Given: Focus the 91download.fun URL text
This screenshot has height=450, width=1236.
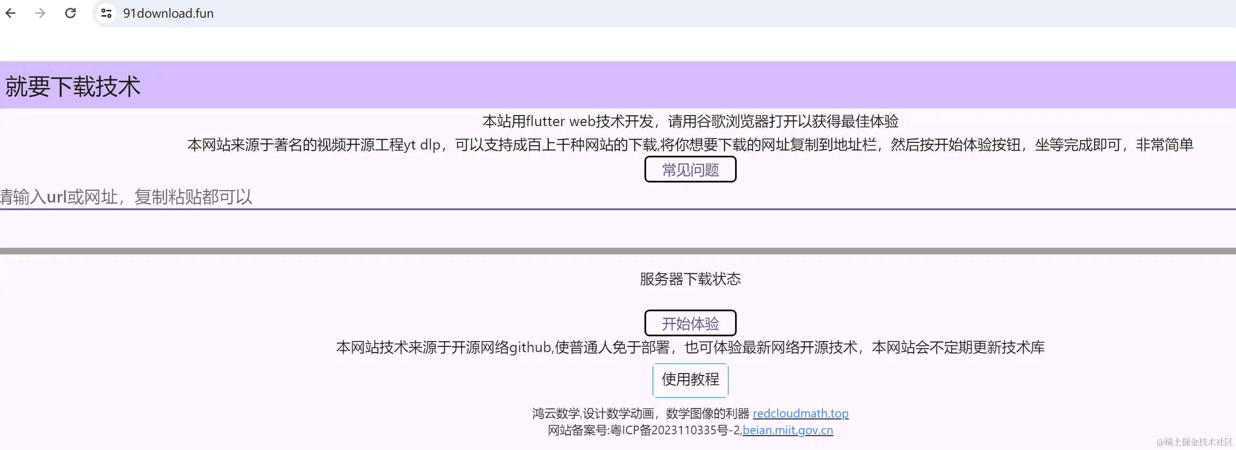Looking at the screenshot, I should point(168,13).
